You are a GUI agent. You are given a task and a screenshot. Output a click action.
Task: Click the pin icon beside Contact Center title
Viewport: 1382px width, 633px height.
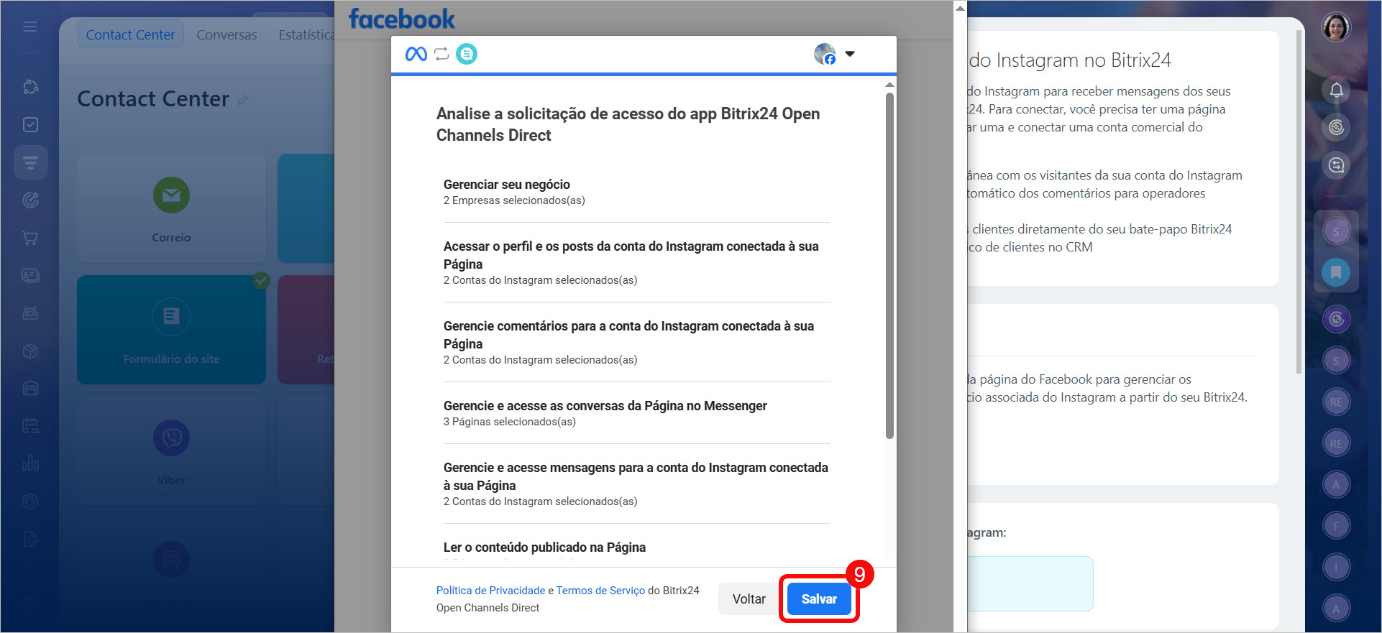pyautogui.click(x=243, y=100)
